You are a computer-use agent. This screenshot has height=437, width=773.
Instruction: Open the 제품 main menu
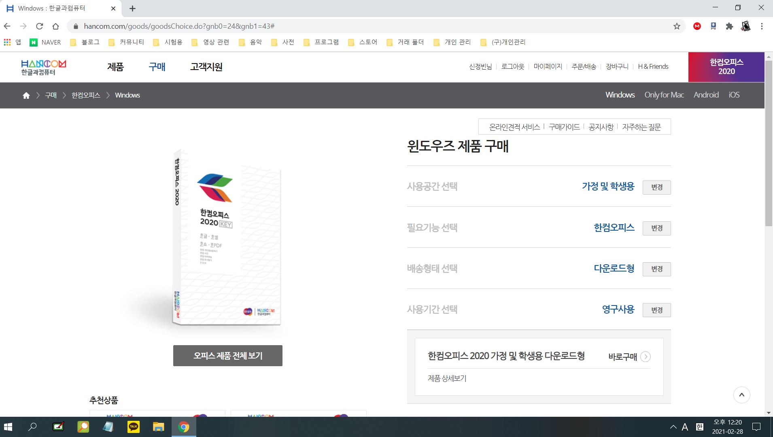click(115, 67)
